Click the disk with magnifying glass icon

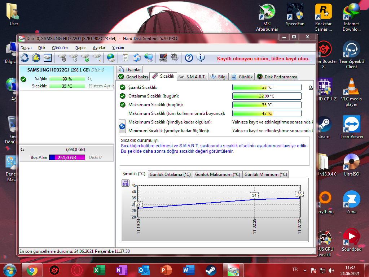point(97,58)
